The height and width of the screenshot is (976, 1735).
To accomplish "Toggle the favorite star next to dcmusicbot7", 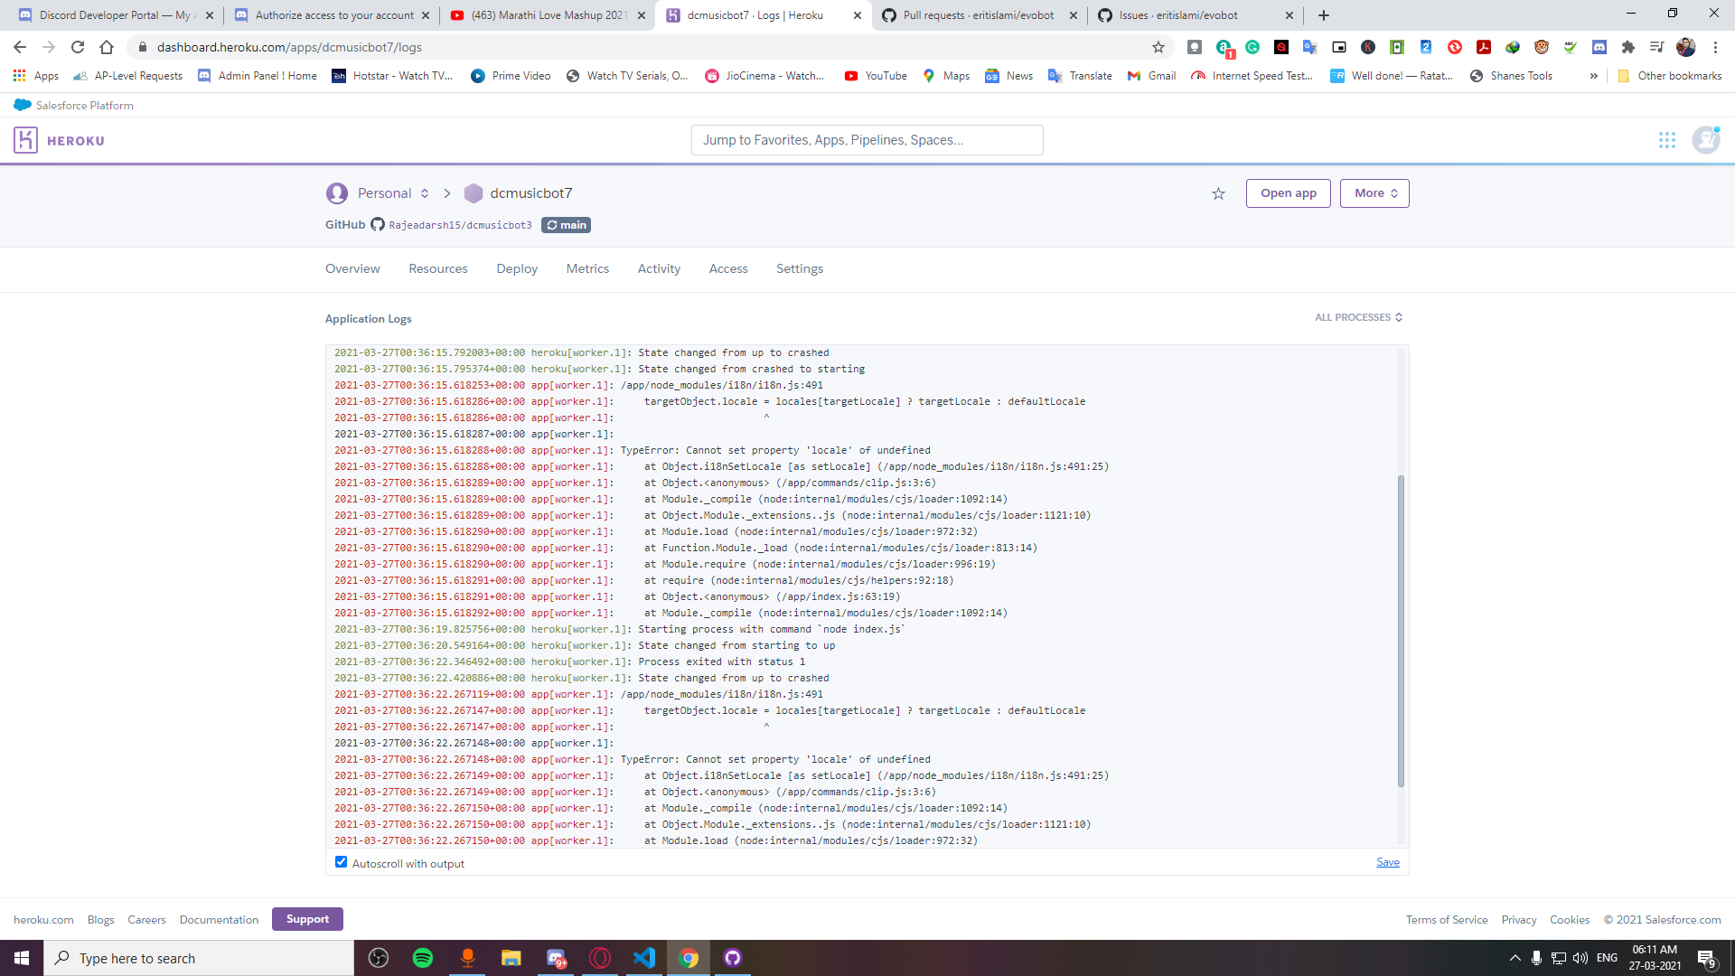I will pyautogui.click(x=1218, y=192).
